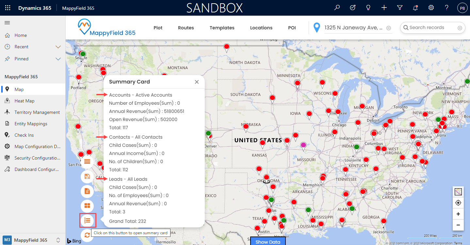Click the MappyField 365 app name in header
Screen dimensions: 470x245
[x=78, y=8]
